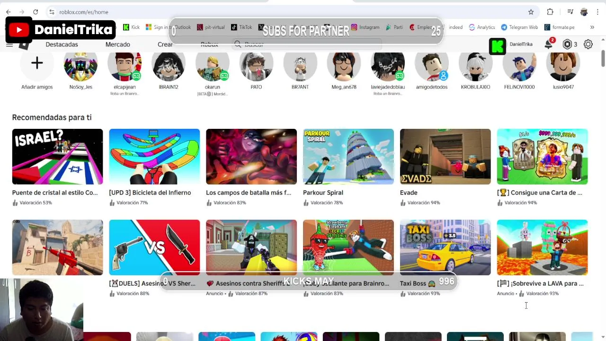Image resolution: width=606 pixels, height=341 pixels.
Task: Open the Taxi Boss game thumbnail
Action: coord(446,247)
